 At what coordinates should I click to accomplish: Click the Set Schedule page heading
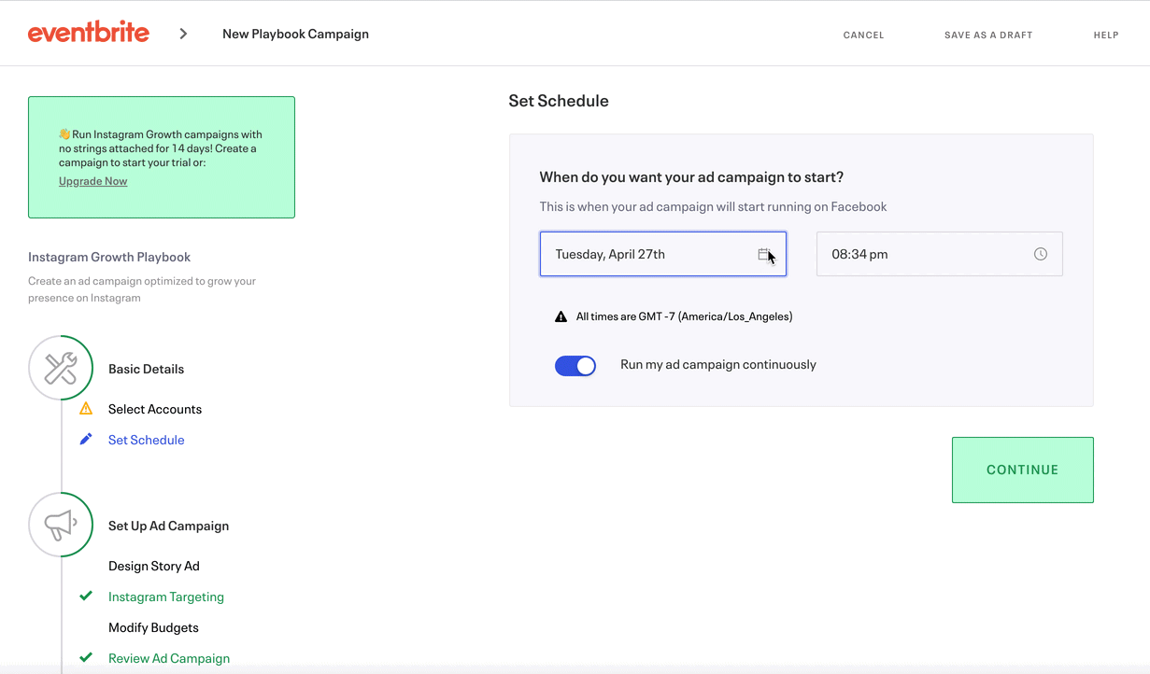(559, 101)
